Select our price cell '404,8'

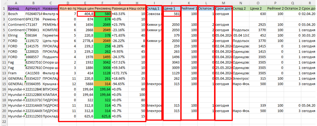coord(85,14)
